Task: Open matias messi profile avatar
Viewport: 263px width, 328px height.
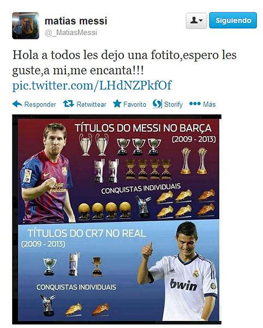Action: point(26,26)
